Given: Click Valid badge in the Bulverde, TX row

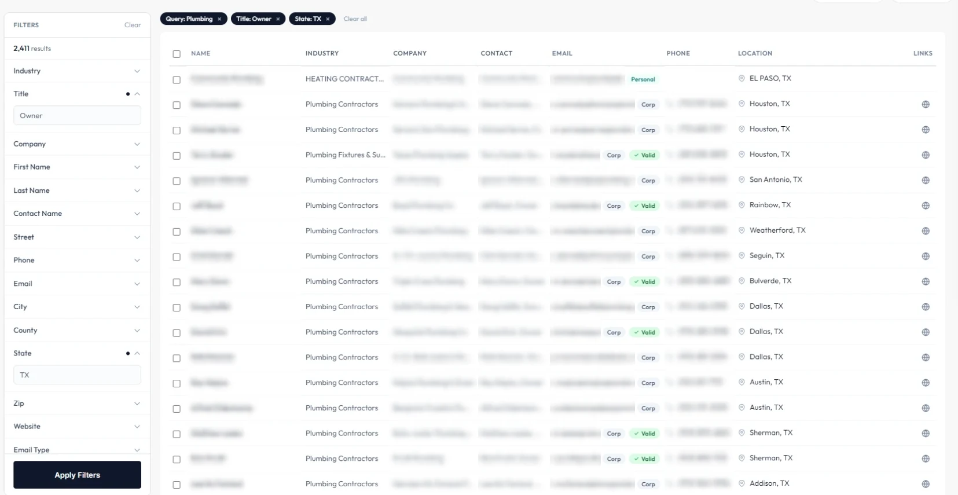Looking at the screenshot, I should pos(644,282).
